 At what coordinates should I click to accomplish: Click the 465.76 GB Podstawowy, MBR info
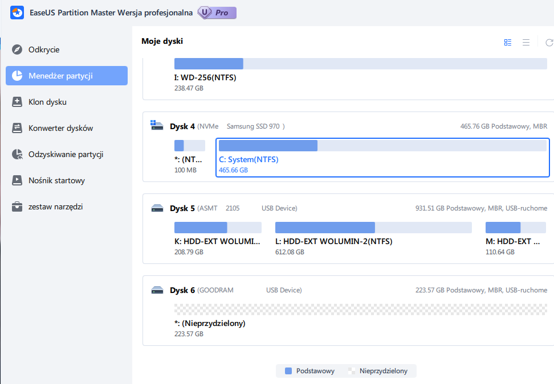point(503,126)
